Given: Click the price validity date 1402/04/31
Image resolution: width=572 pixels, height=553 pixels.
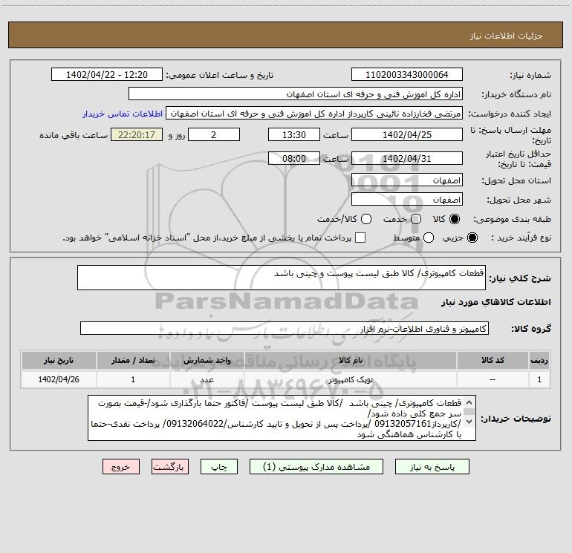Looking at the screenshot, I should click(407, 158).
